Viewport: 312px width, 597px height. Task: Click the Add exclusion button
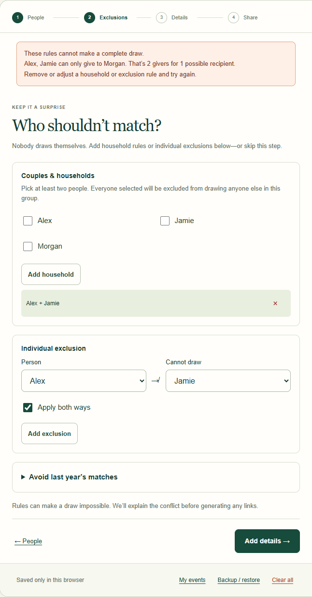49,433
